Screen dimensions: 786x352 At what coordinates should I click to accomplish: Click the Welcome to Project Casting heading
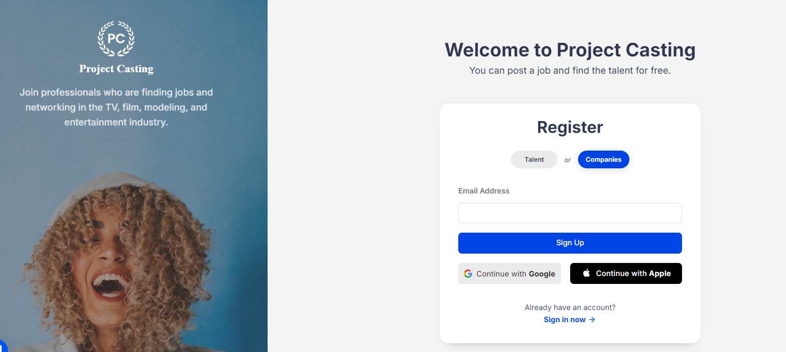[570, 50]
